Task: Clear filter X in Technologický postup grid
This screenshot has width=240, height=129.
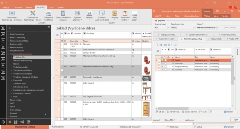Action: (157, 51)
